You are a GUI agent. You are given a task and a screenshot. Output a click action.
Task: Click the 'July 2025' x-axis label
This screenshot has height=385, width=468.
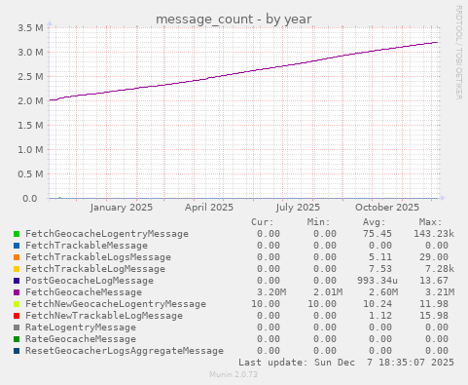[298, 208]
